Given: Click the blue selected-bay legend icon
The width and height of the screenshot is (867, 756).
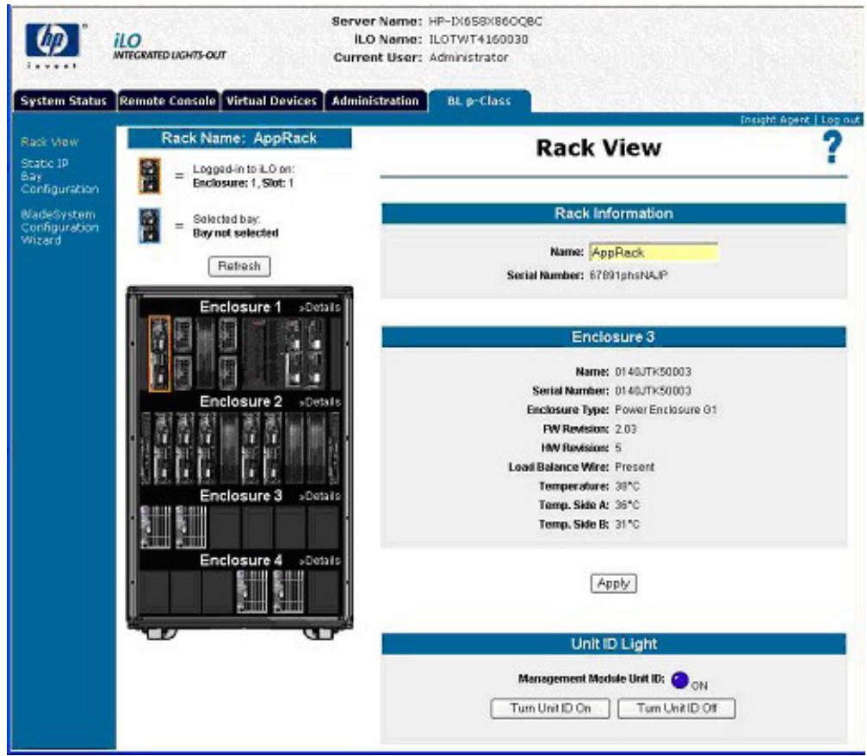Looking at the screenshot, I should point(149,226).
